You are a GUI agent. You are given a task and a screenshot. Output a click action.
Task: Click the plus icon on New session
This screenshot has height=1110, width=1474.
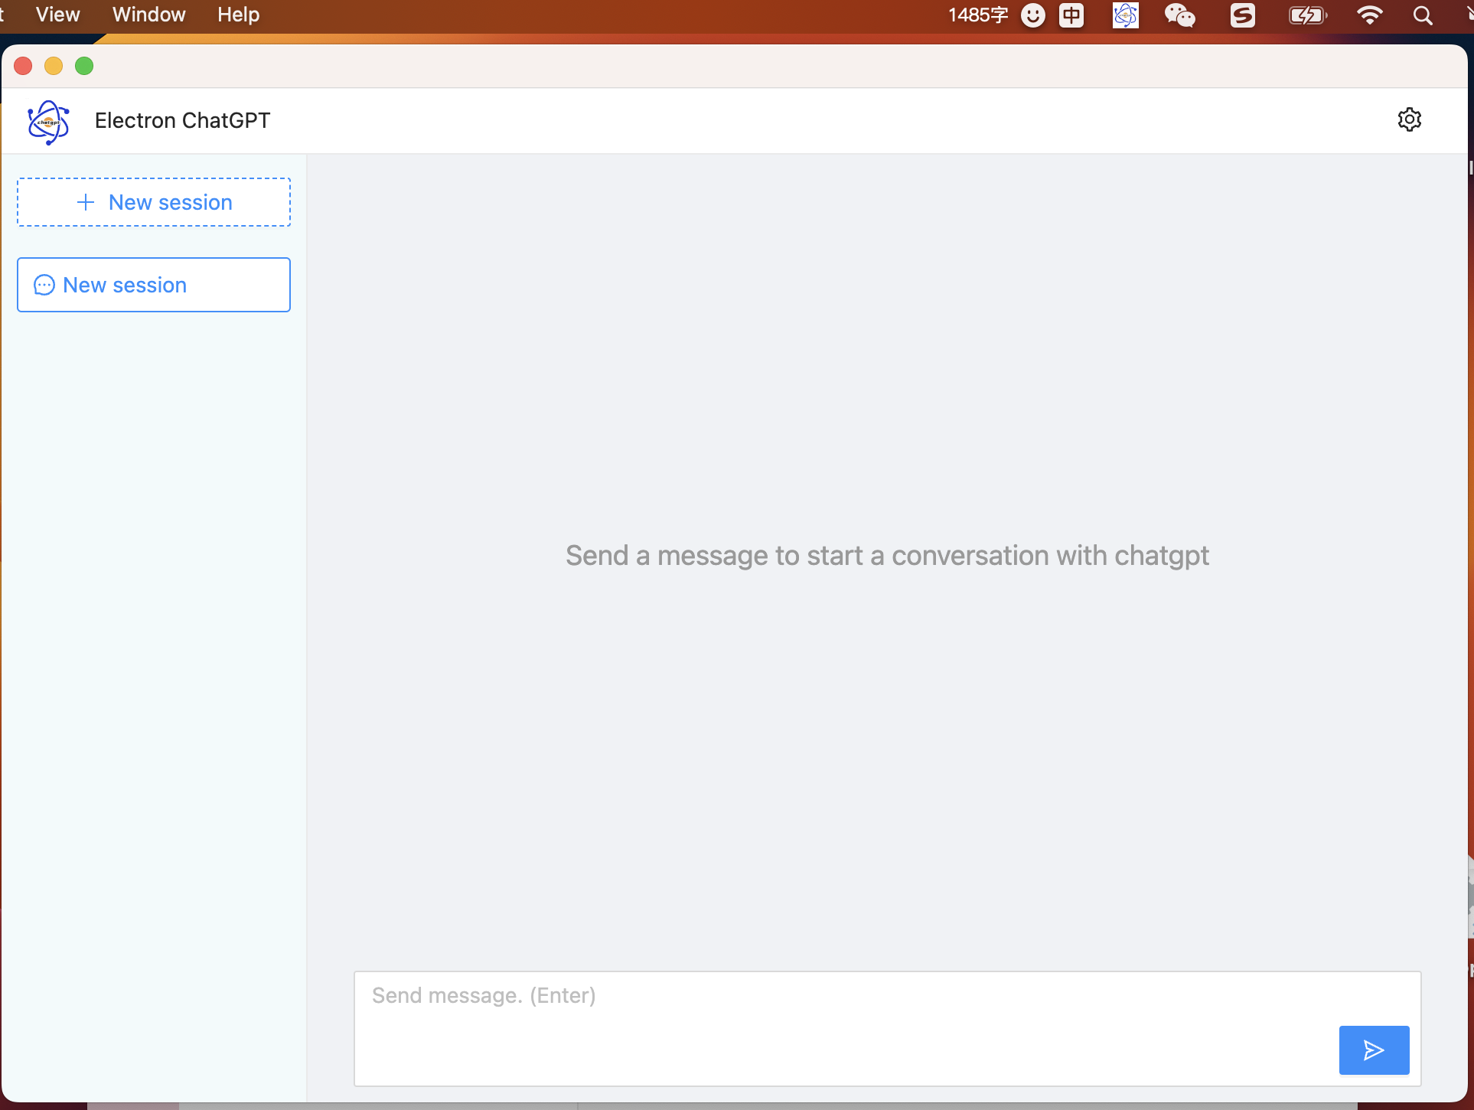86,202
